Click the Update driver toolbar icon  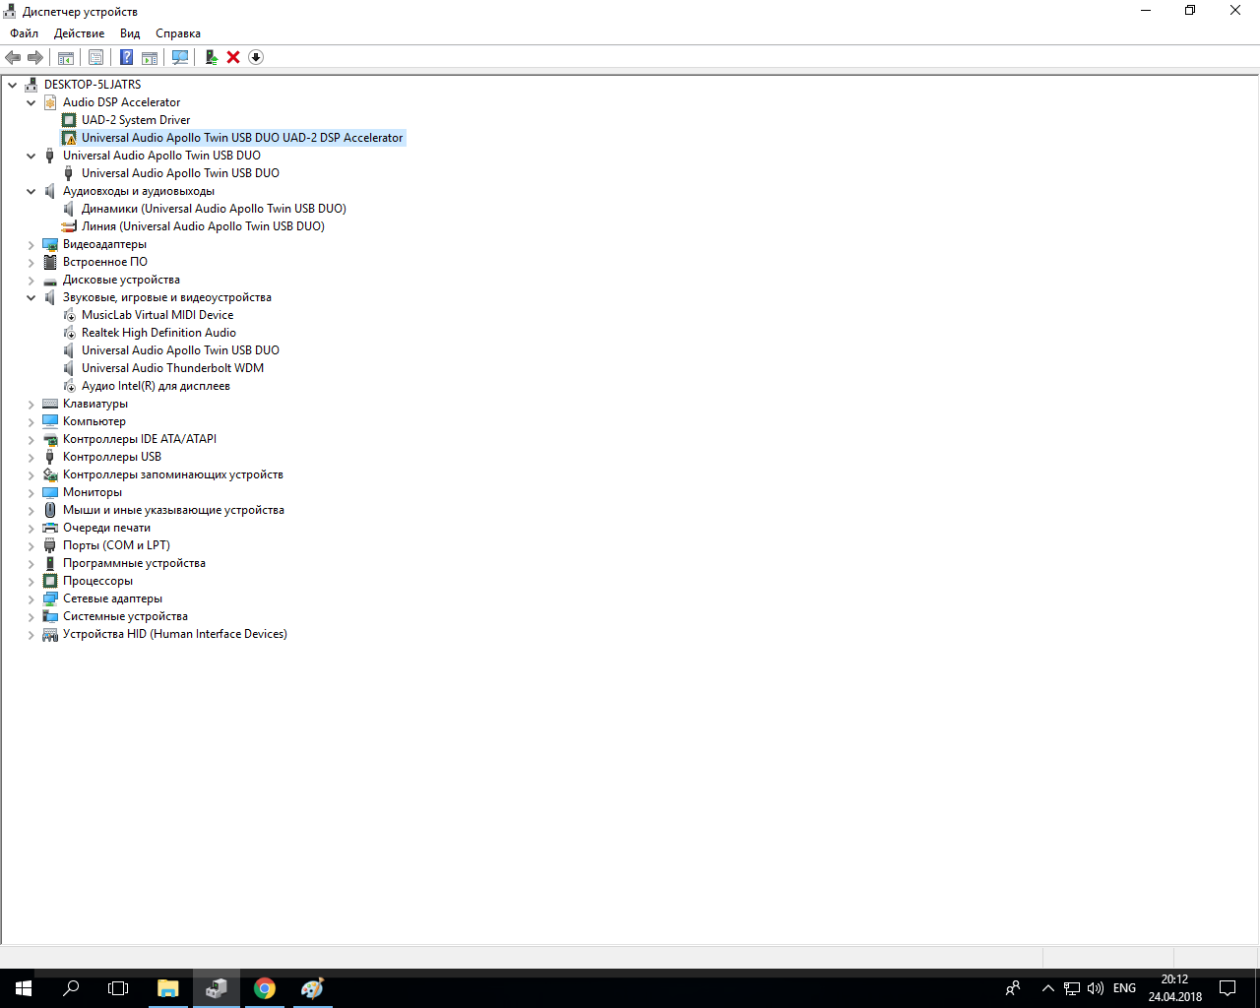(x=211, y=57)
